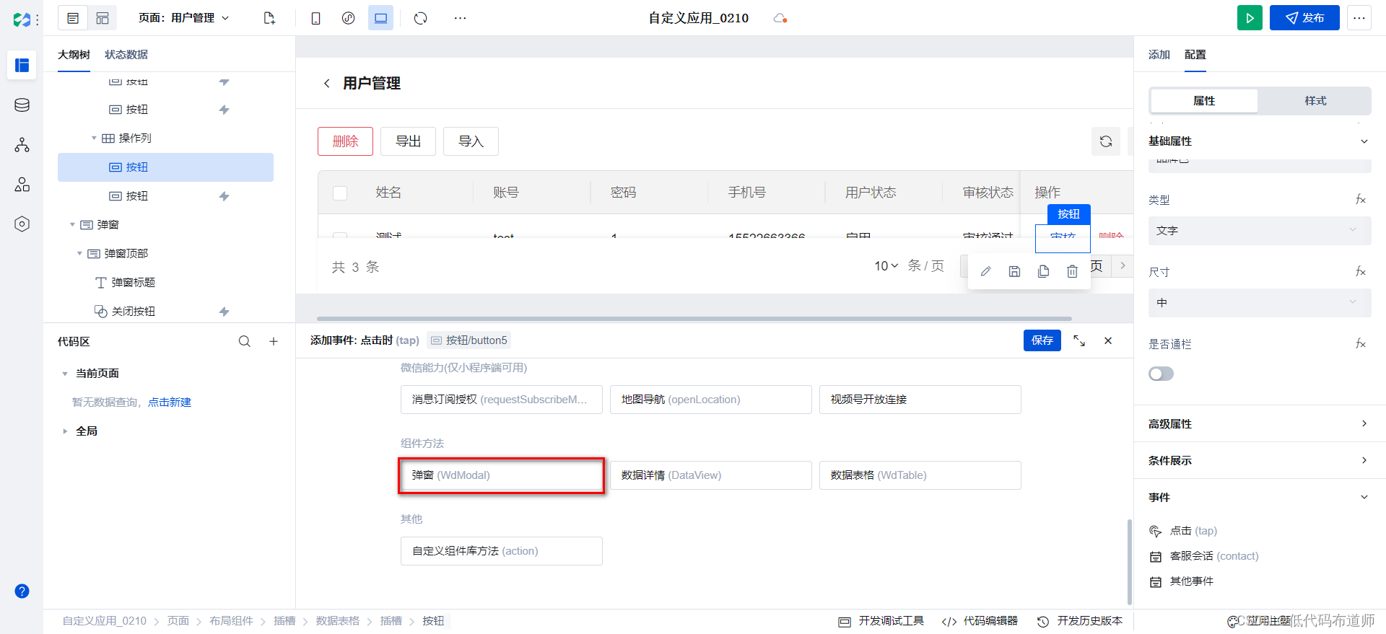
Task: Expand the 高级属性 section
Action: [x=1364, y=423]
